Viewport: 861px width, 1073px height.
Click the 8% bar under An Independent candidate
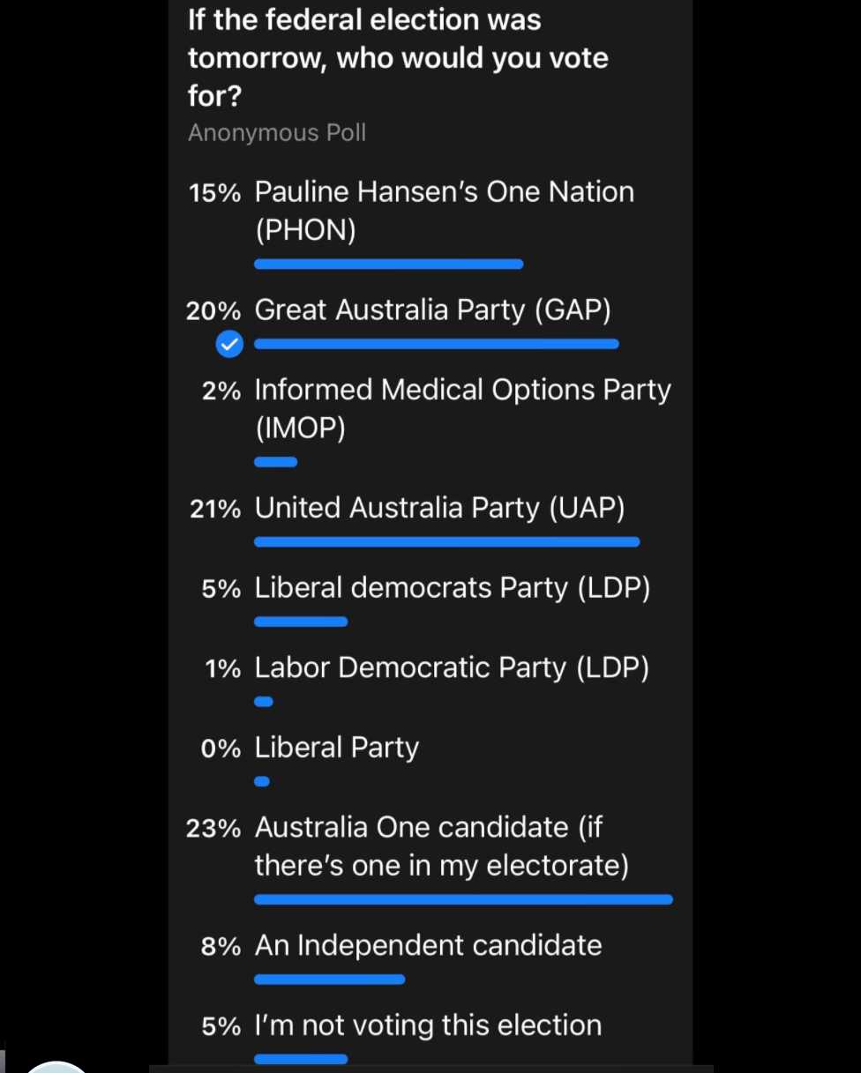330,979
